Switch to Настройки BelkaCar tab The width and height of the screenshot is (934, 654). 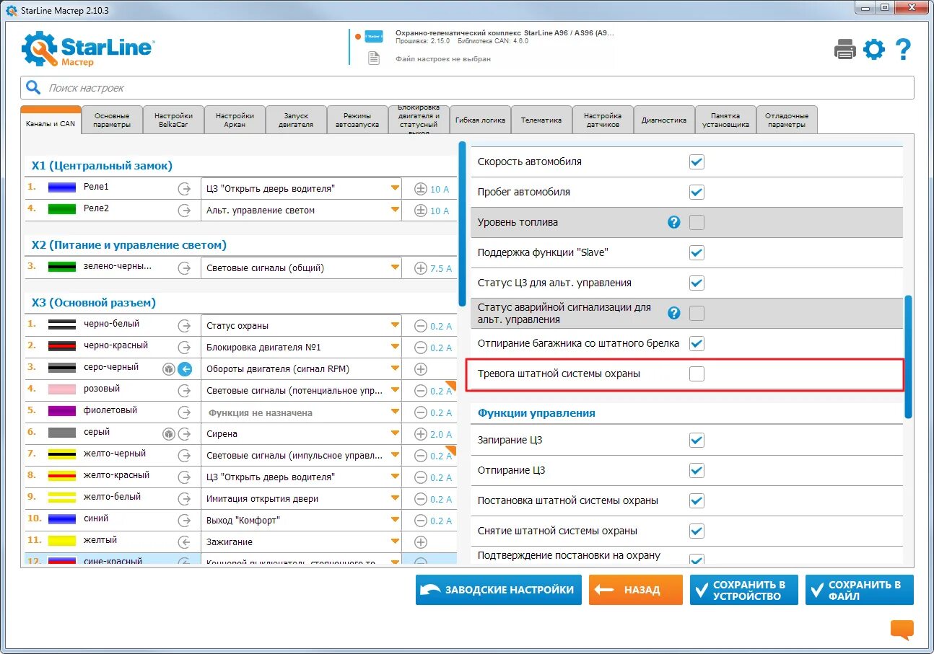point(173,120)
